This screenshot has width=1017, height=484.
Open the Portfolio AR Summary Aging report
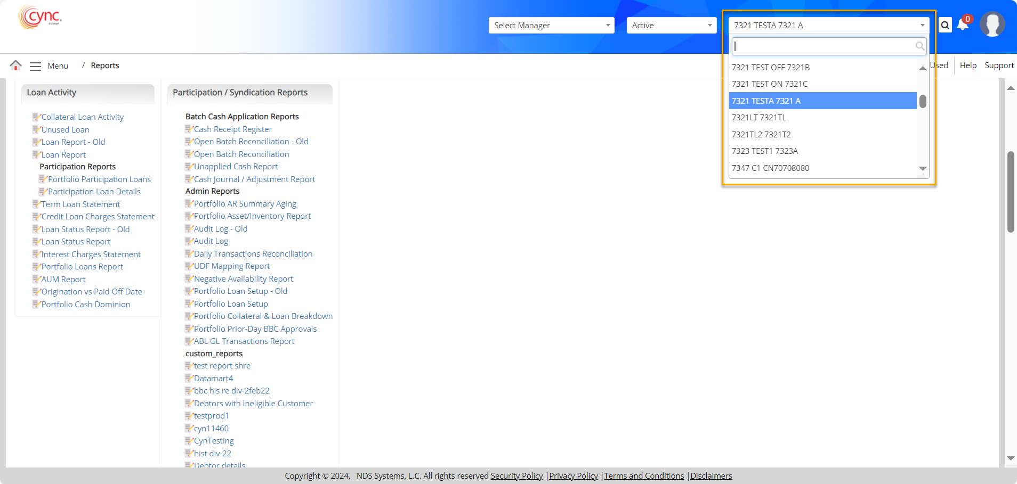(245, 204)
